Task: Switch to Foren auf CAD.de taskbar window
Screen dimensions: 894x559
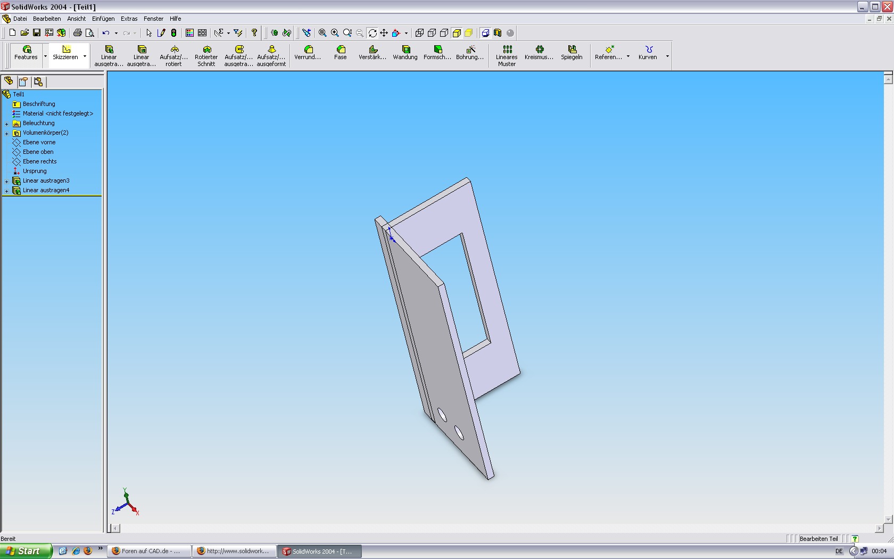Action: click(x=148, y=551)
